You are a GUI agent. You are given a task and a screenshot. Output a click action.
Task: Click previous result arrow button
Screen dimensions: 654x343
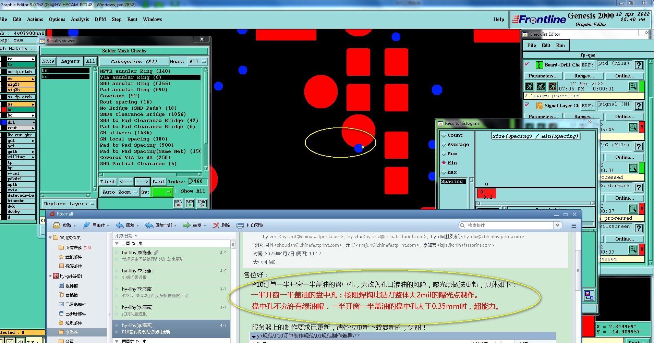126,182
